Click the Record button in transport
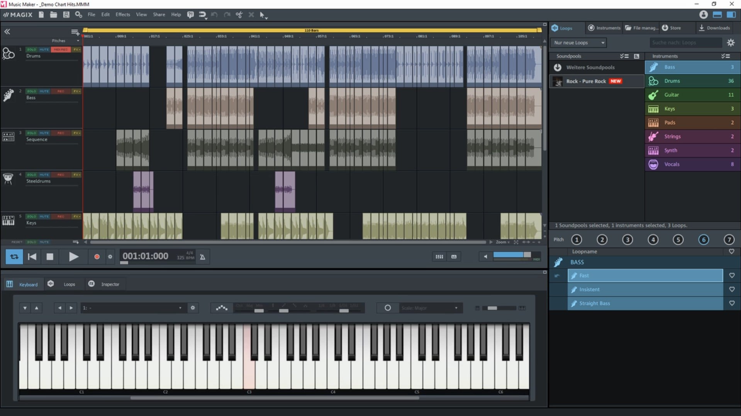Image resolution: width=741 pixels, height=416 pixels. (x=97, y=257)
